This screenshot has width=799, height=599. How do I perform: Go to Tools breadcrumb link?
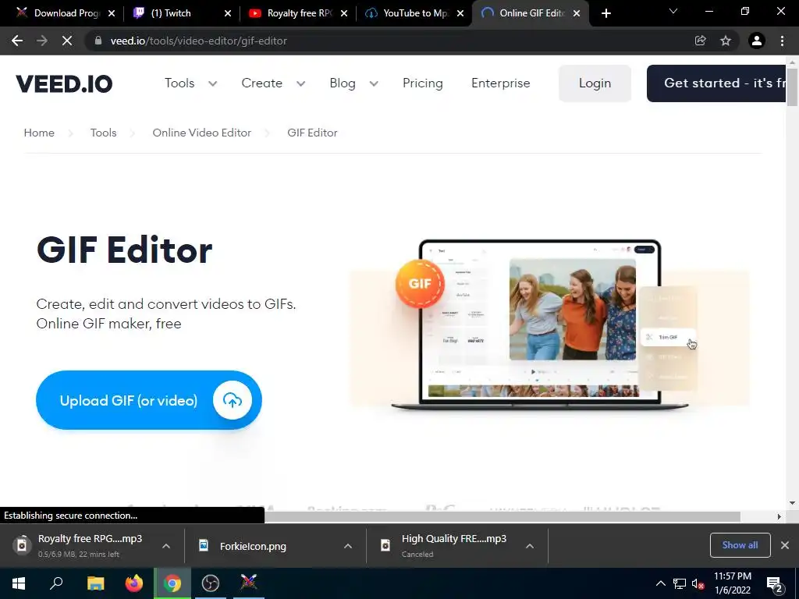coord(104,133)
